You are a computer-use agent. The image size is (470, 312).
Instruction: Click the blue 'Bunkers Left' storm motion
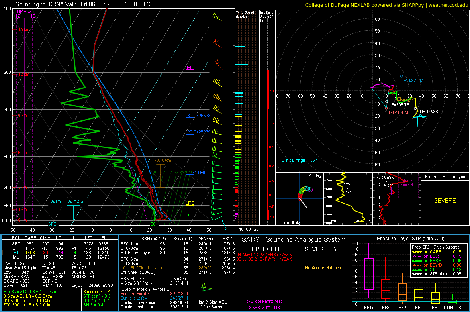coord(155,298)
